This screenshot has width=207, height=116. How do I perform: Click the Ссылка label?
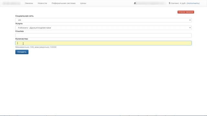[x=19, y=31]
